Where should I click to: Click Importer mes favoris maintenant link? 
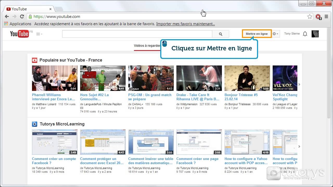(x=185, y=24)
